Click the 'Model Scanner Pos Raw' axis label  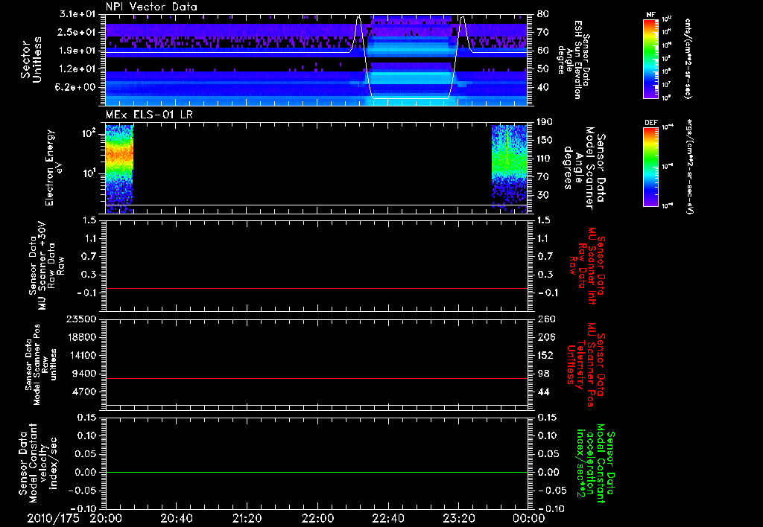(41, 365)
